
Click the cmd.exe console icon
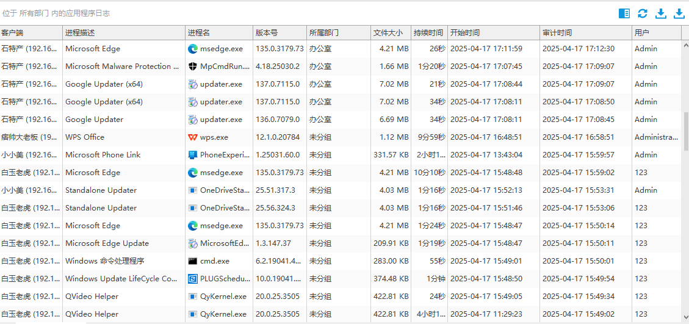[192, 261]
